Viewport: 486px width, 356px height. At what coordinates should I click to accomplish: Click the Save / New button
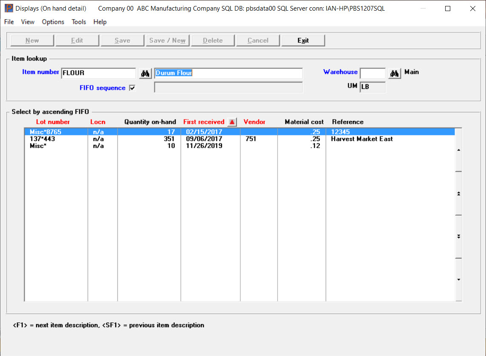(168, 40)
